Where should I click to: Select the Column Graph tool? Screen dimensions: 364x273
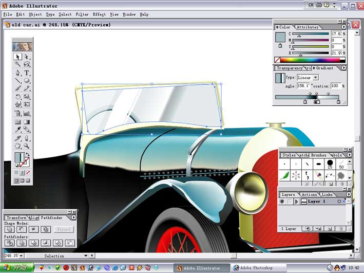coord(27,113)
